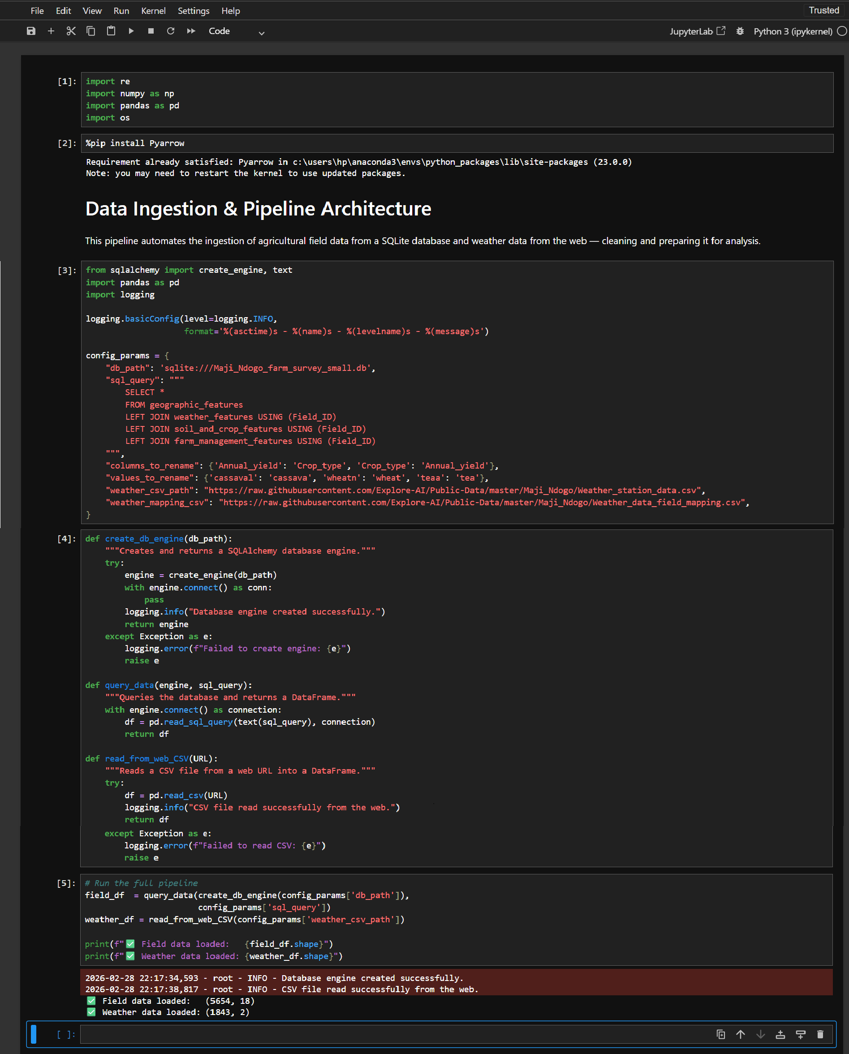Toggle notebook trust via the Trusted badge
849x1054 pixels.
(823, 10)
